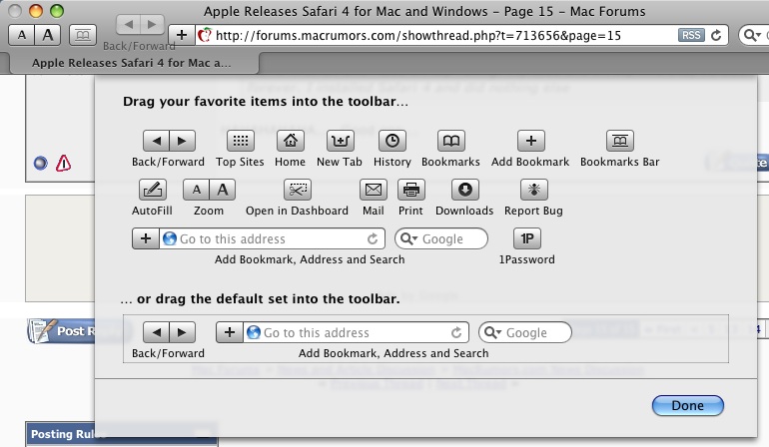The width and height of the screenshot is (769, 447).
Task: Select the large A Zoom button in sheet
Action: pos(222,190)
